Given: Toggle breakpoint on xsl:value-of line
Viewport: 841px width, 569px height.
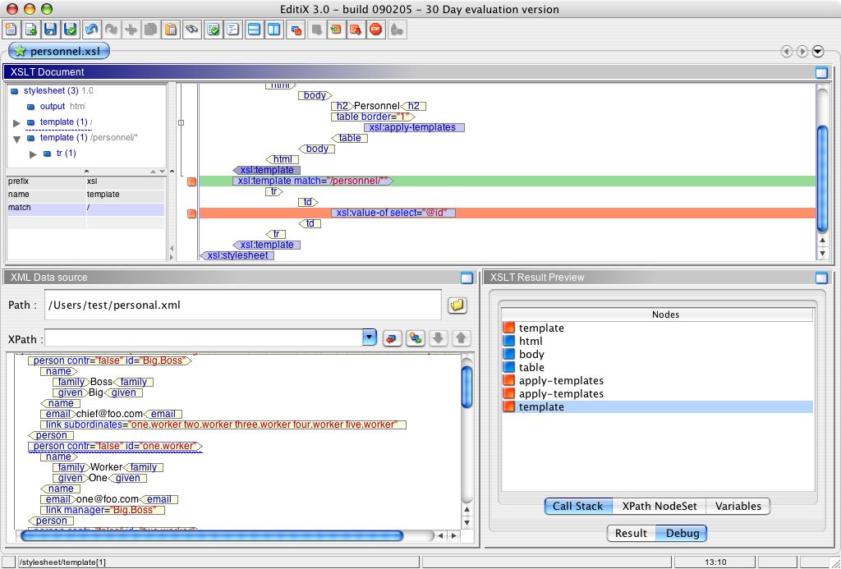Looking at the screenshot, I should click(191, 213).
